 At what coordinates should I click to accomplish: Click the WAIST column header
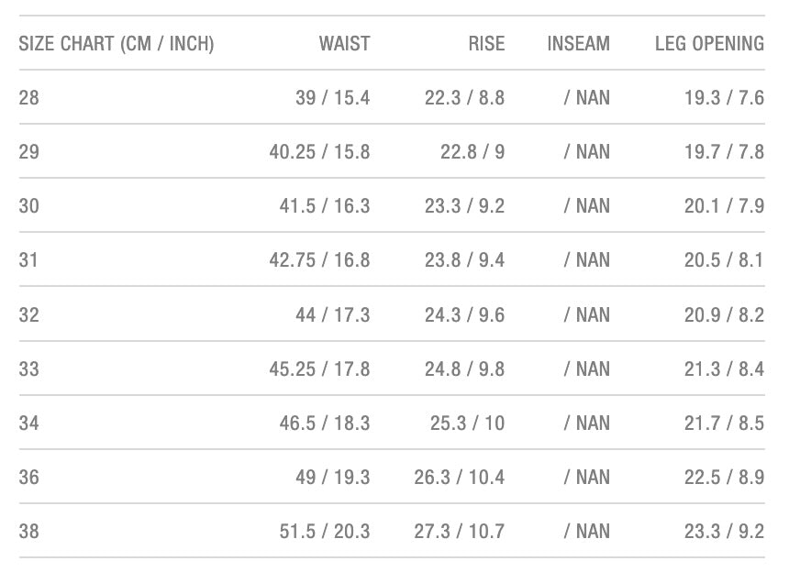[x=344, y=43]
